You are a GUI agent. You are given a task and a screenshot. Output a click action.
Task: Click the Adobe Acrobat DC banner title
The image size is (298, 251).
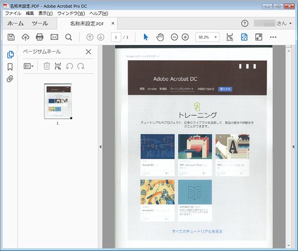click(175, 79)
